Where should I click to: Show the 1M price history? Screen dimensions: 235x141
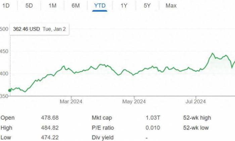click(x=52, y=6)
